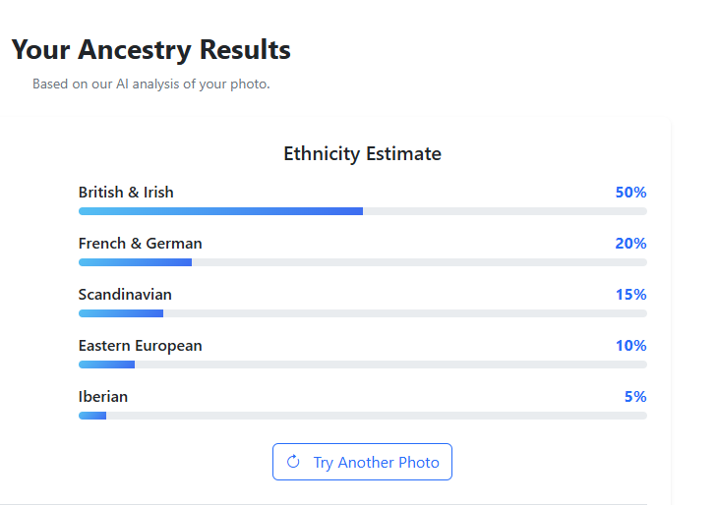Click the 15% Scandinavian percentage
Image resolution: width=717 pixels, height=505 pixels.
630,295
